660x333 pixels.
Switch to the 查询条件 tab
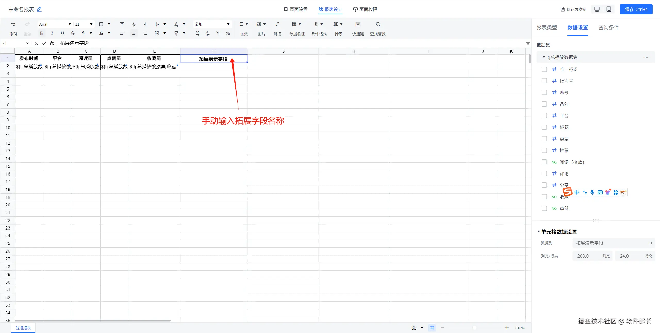(x=608, y=28)
